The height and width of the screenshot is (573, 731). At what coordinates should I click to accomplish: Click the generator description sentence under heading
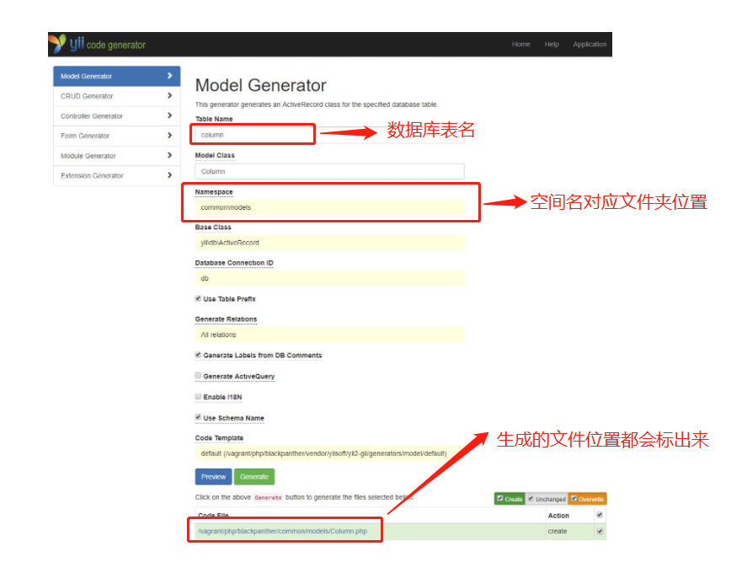click(x=317, y=104)
